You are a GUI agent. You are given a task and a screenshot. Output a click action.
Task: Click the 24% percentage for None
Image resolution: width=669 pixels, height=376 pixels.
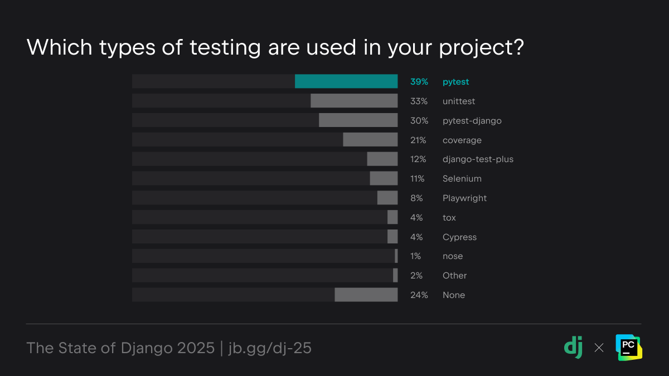click(419, 295)
